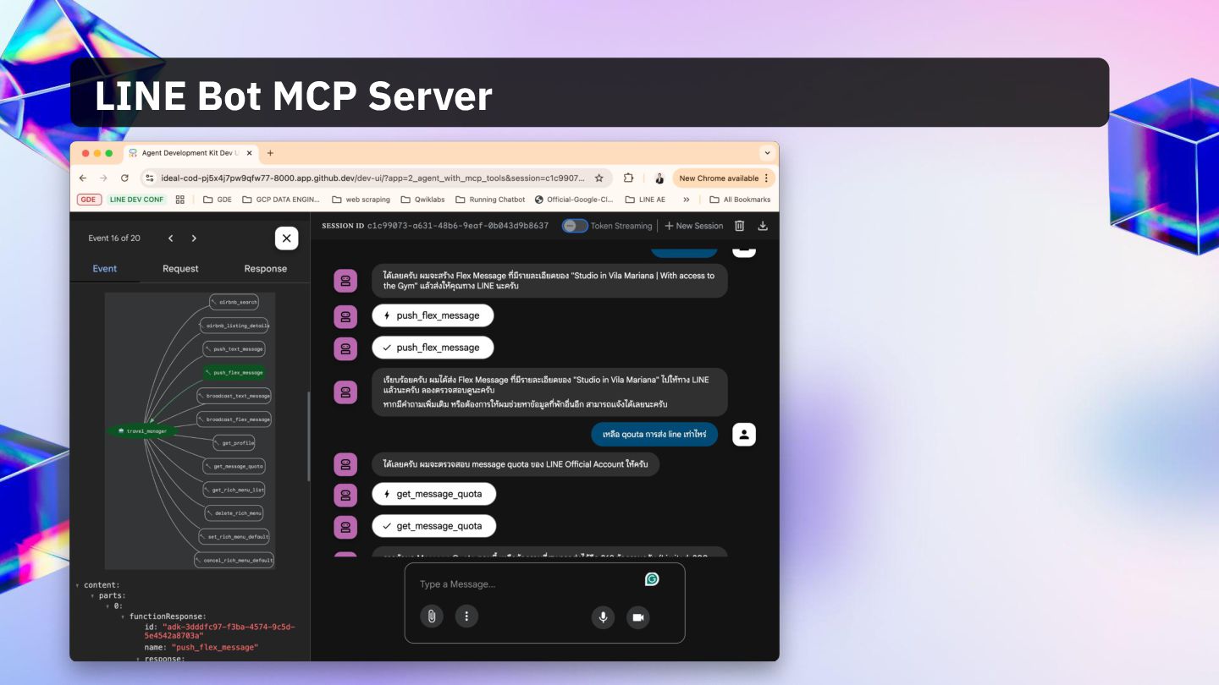Switch to the Request tab
The width and height of the screenshot is (1219, 685).
pyautogui.click(x=180, y=268)
